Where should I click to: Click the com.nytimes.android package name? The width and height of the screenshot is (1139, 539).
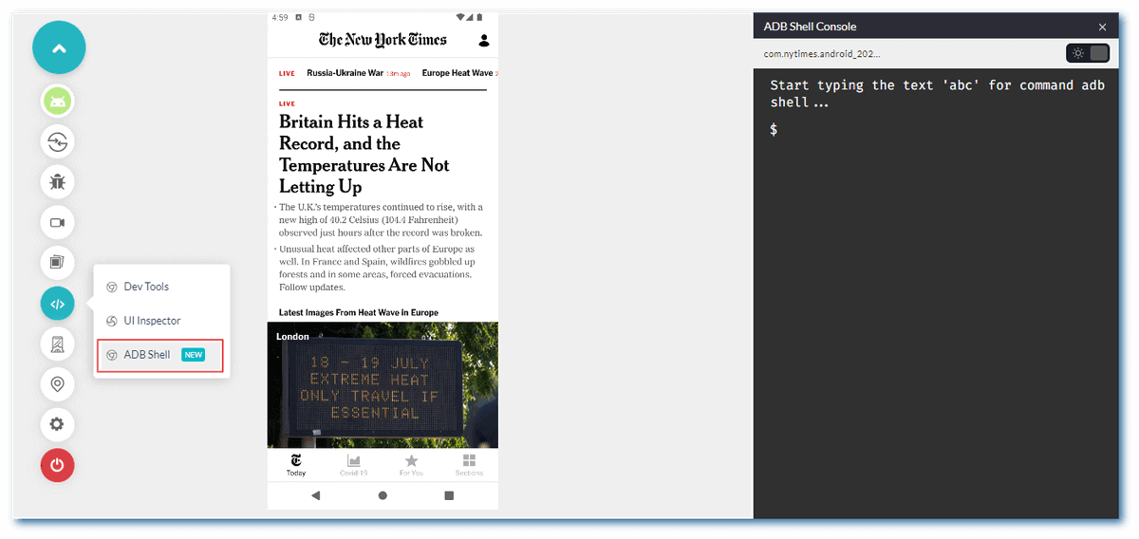tap(822, 54)
